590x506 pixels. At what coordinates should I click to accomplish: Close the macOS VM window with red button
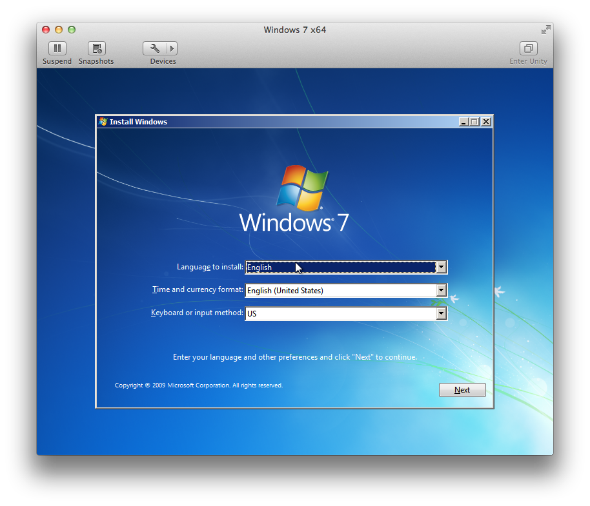click(46, 30)
